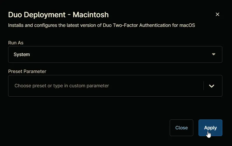Apply the Duo Deployment script
The width and height of the screenshot is (232, 146).
pyautogui.click(x=210, y=128)
